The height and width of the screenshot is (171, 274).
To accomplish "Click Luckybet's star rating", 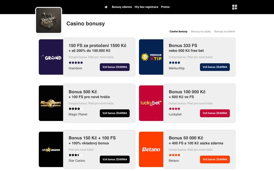I will (x=176, y=109).
